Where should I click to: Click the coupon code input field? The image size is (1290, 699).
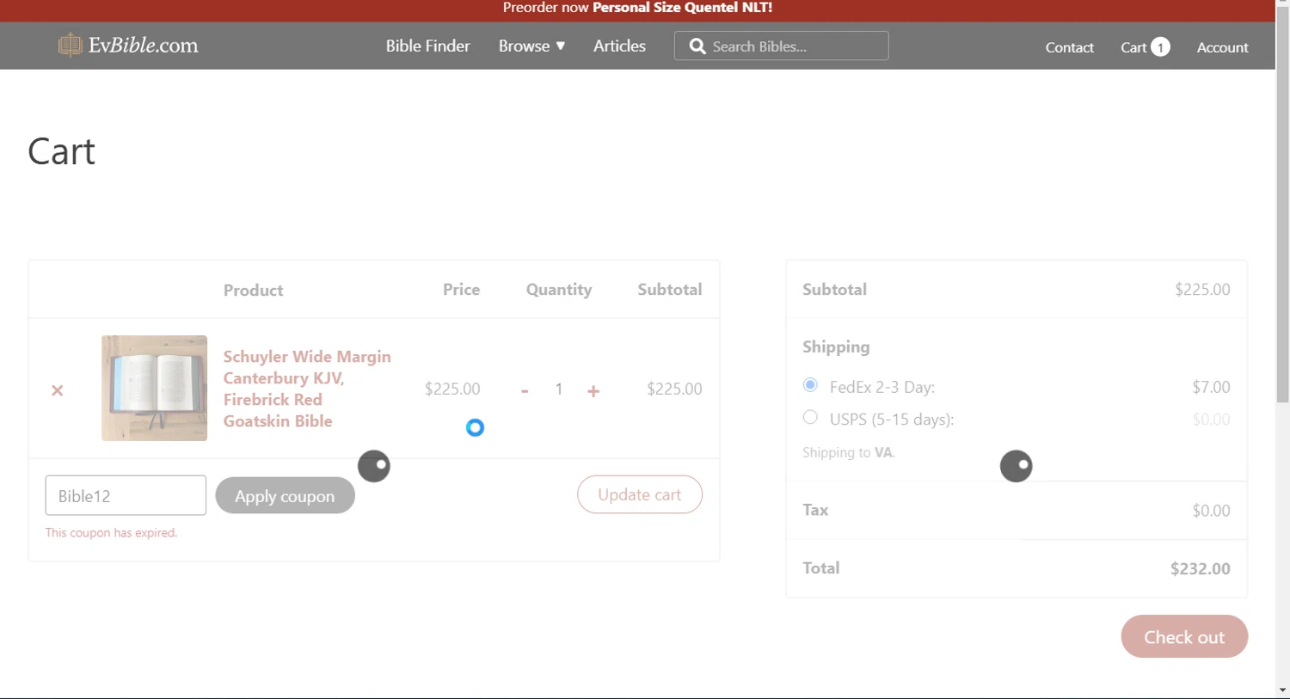[x=126, y=495]
